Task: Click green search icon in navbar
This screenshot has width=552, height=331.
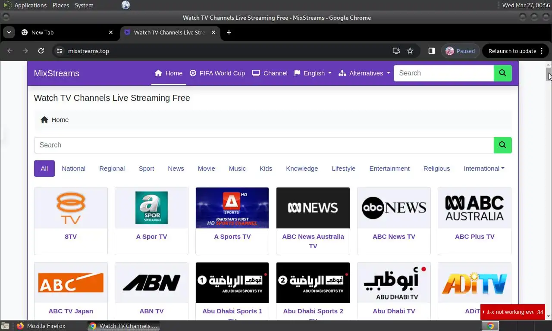Action: click(x=502, y=73)
